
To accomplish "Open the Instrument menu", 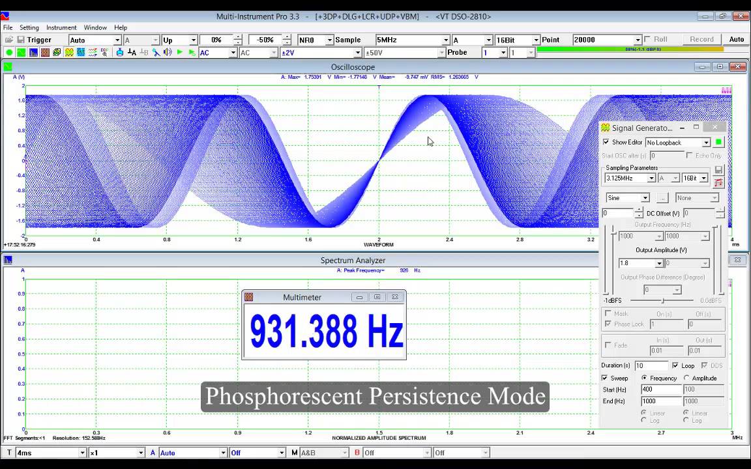I will tap(61, 27).
